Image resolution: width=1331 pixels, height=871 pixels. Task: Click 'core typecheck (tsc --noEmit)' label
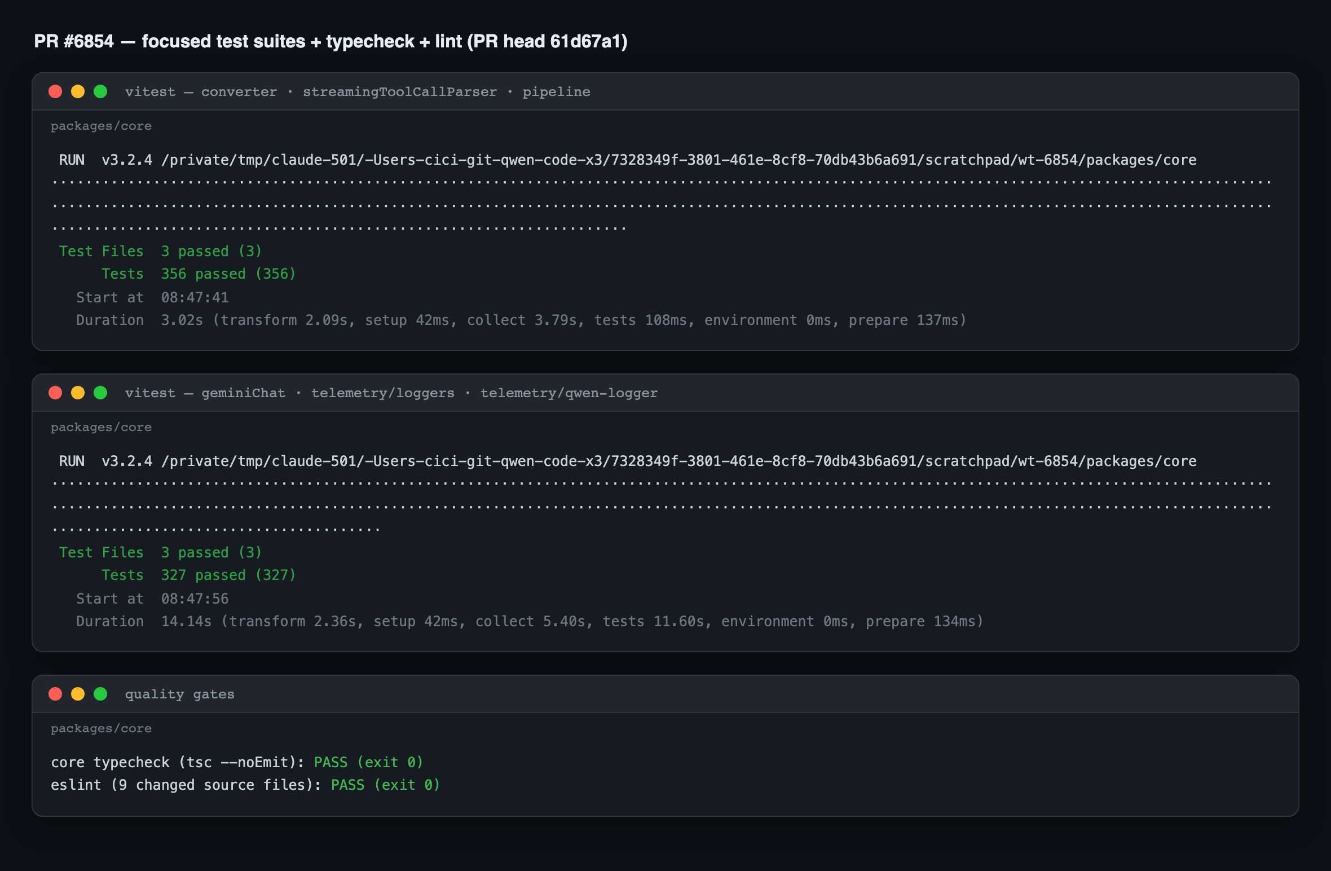tap(177, 763)
